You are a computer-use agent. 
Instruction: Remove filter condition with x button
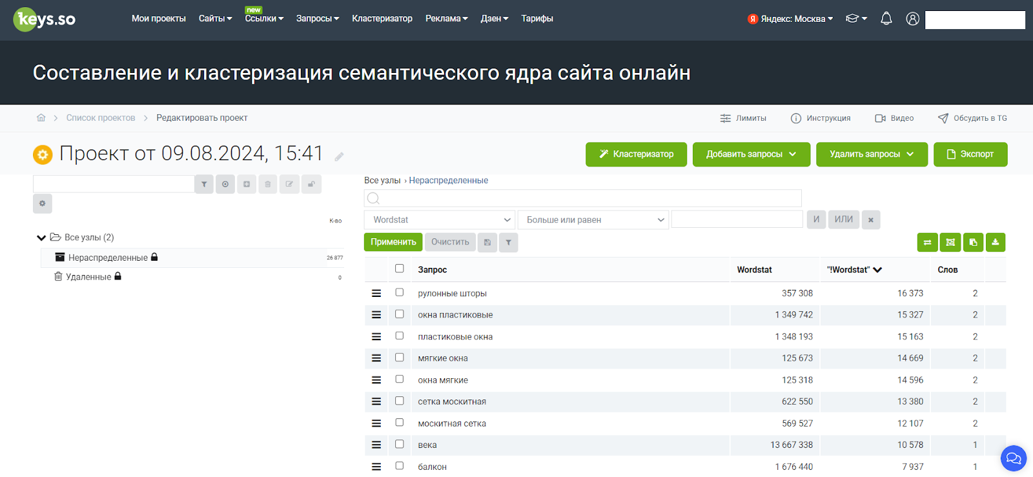click(871, 219)
